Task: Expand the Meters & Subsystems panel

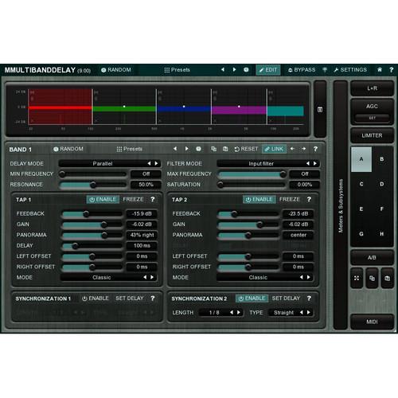Action: pos(341,205)
